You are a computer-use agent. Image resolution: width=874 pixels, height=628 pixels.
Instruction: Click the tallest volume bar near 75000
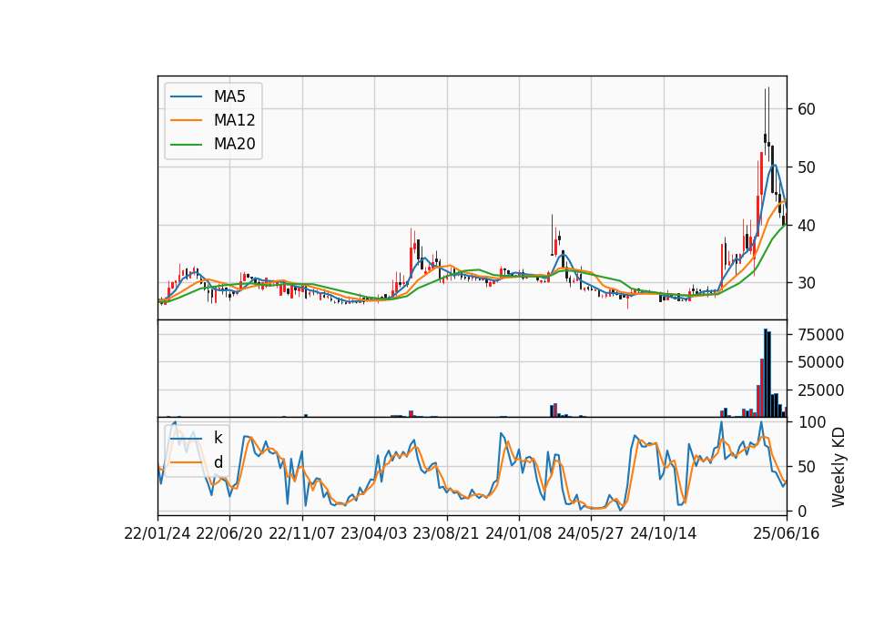pos(766,373)
